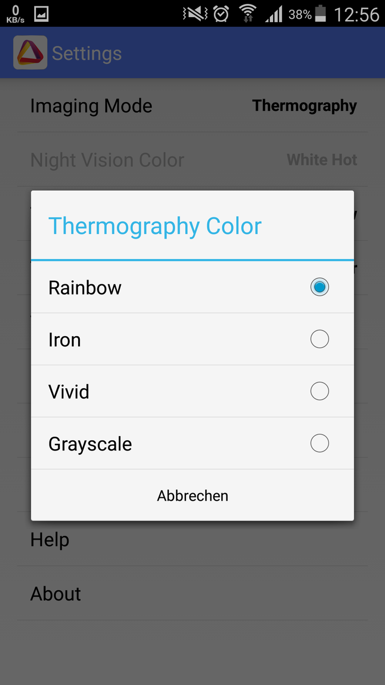
Task: Tap the 12:56 clock in status bar
Action: (356, 14)
